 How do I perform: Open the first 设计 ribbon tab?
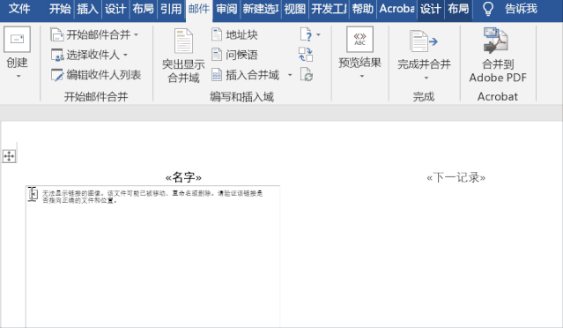115,9
